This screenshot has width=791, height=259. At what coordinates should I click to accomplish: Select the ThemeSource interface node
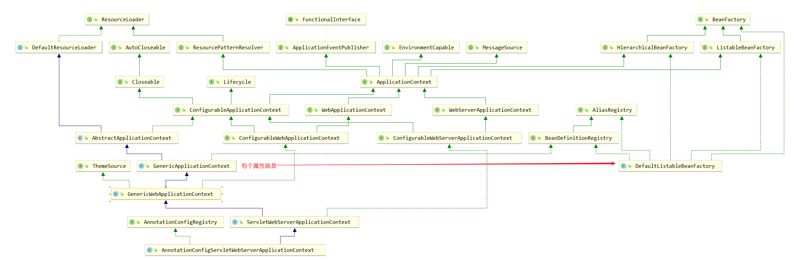point(103,166)
